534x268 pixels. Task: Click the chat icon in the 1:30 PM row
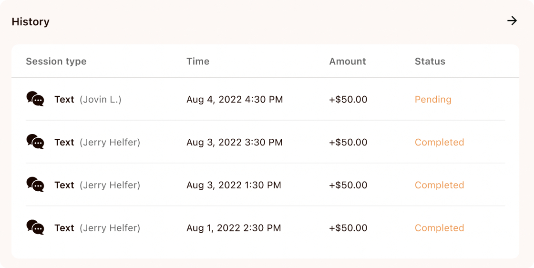point(35,185)
